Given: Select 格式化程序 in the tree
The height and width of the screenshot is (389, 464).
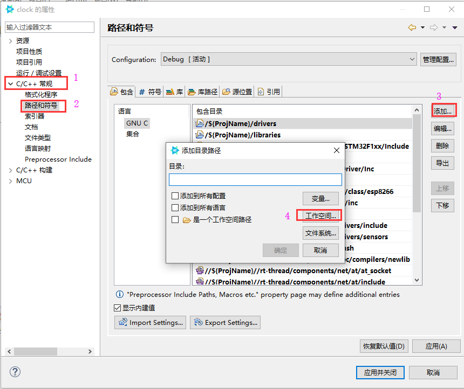Looking at the screenshot, I should (x=41, y=95).
